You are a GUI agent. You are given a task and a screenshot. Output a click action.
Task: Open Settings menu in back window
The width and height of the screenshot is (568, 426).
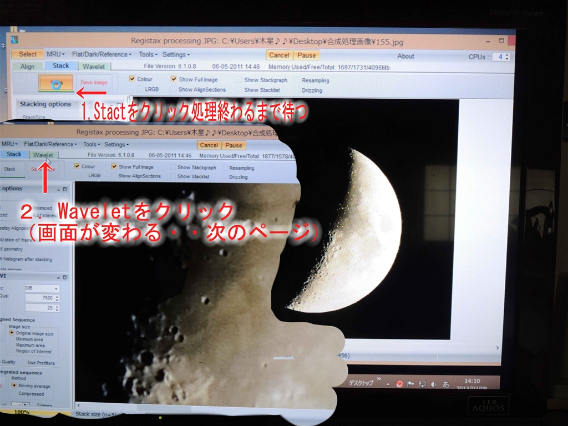point(176,55)
